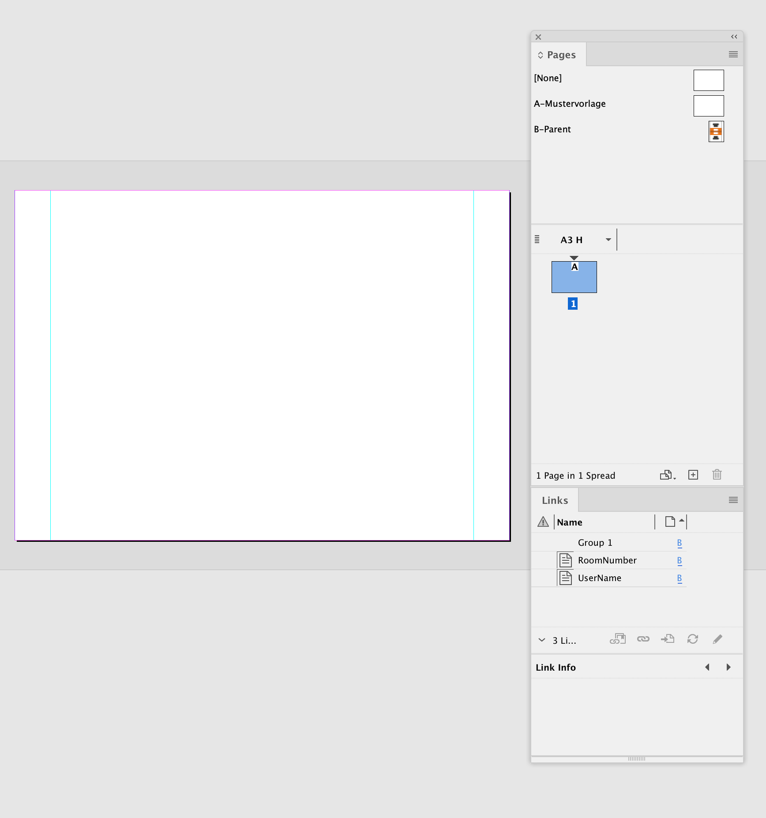Switch to the Links tab
This screenshot has width=766, height=818.
point(555,500)
